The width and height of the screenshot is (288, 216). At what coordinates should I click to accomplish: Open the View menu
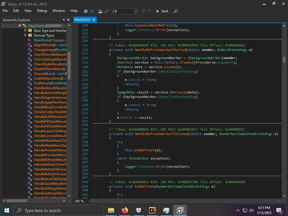tap(28, 11)
